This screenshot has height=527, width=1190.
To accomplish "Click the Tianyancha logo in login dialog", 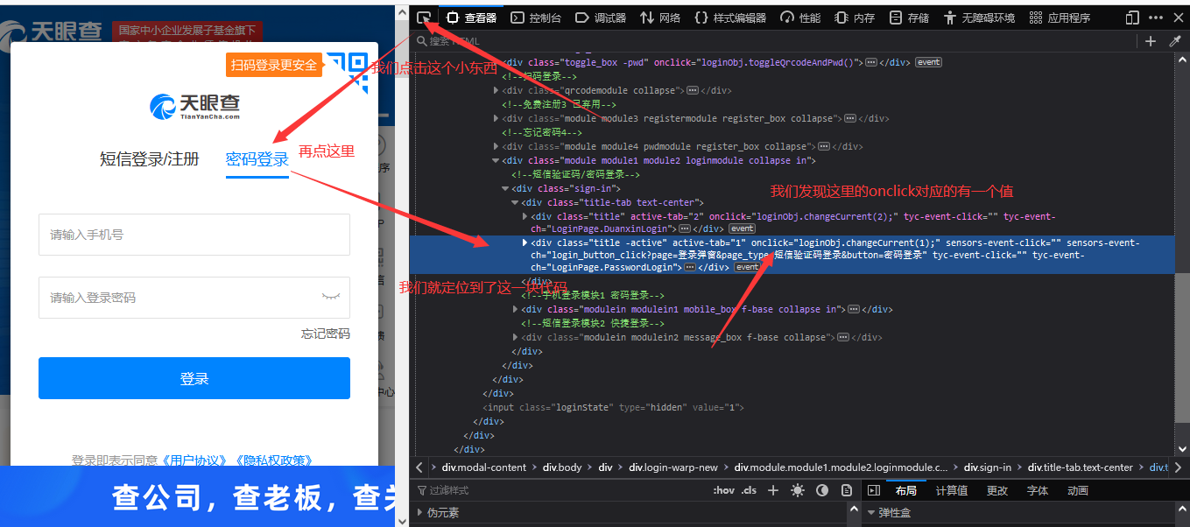I will coord(194,106).
